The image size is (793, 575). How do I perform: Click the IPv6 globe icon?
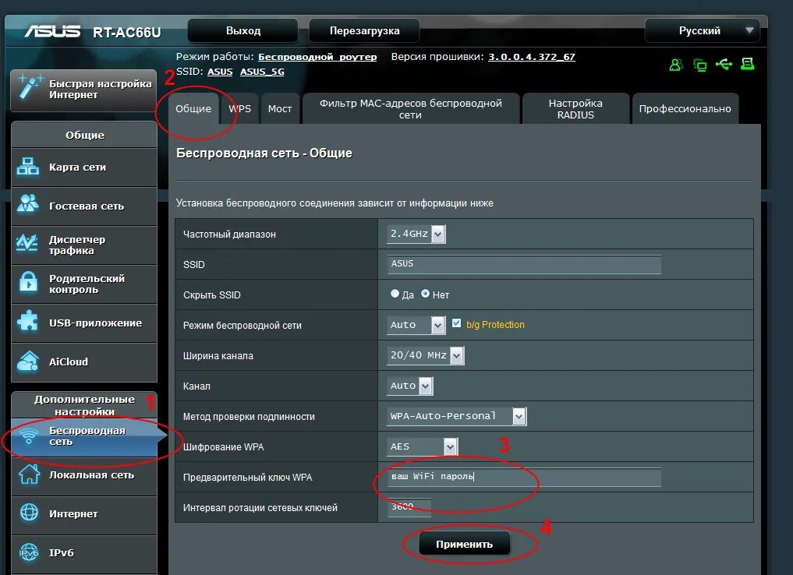pos(29,552)
